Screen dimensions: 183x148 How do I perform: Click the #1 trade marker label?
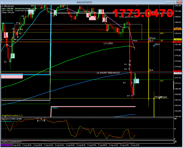pyautogui.click(x=125, y=64)
